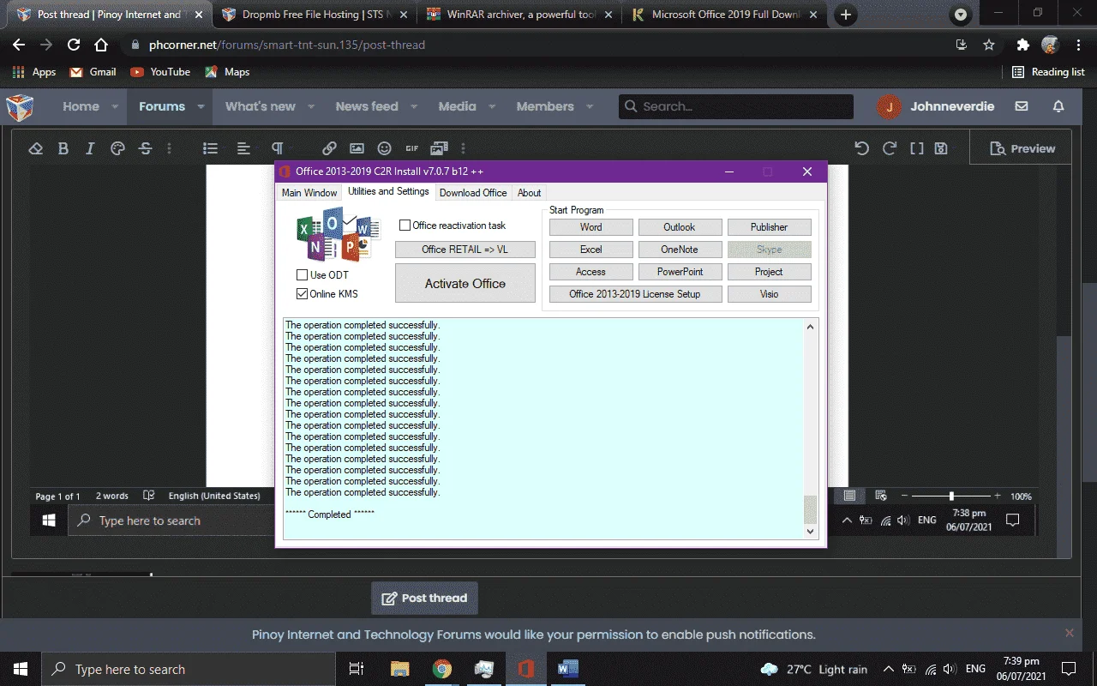Open the red Office icon on taskbar
The image size is (1097, 686).
525,669
